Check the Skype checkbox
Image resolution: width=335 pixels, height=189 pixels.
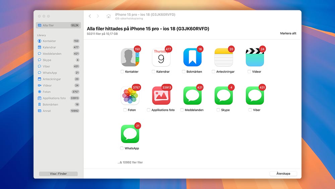tap(218, 110)
